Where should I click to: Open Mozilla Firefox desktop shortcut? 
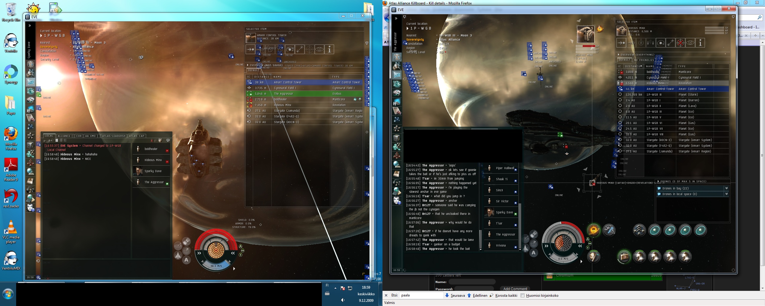click(x=11, y=138)
